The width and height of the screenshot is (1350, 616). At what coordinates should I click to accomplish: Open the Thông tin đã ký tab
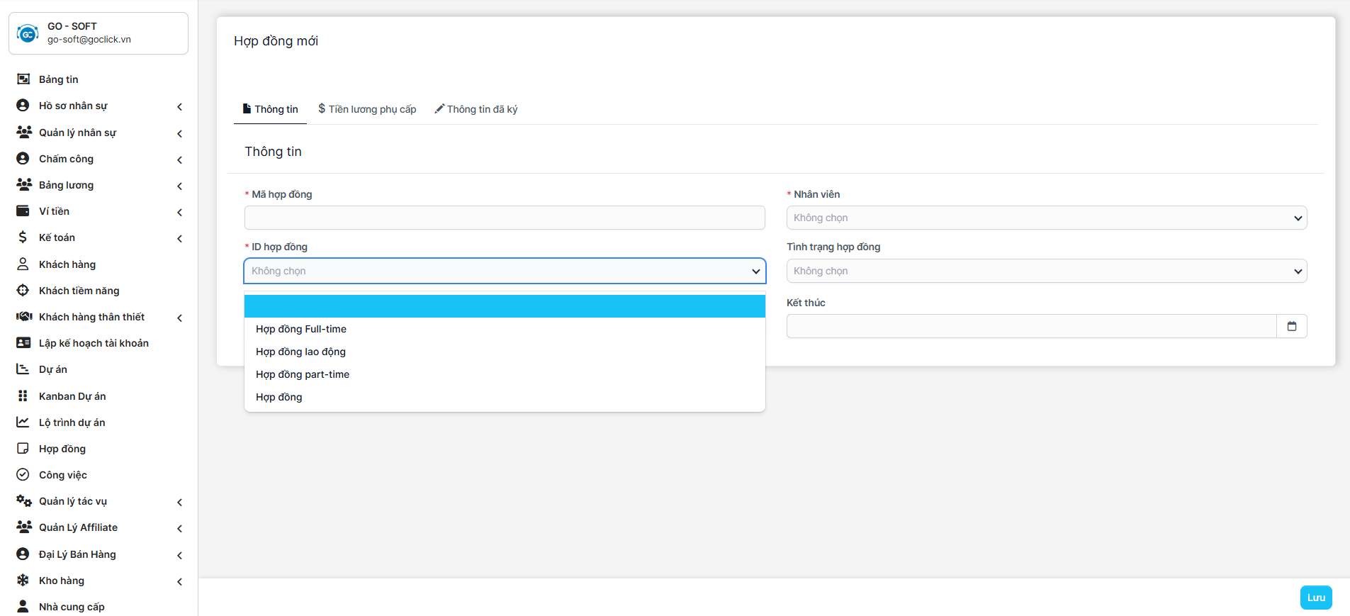coord(476,109)
